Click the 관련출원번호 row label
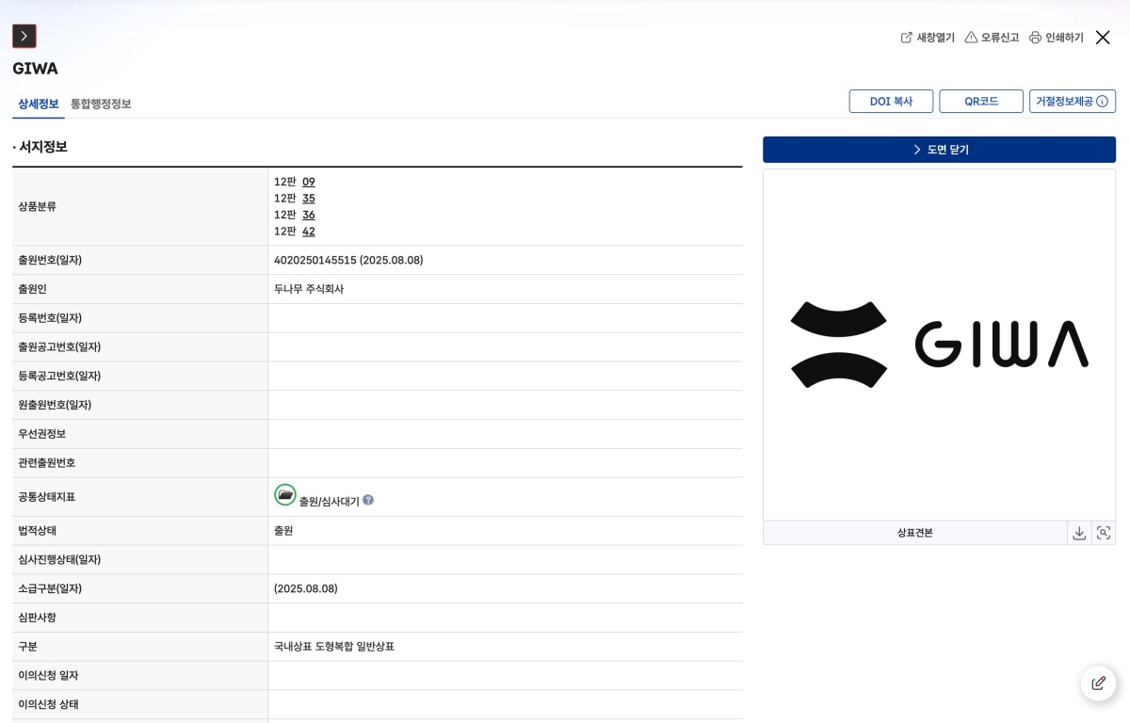Screen dimensions: 1130x723 pyautogui.click(x=47, y=463)
